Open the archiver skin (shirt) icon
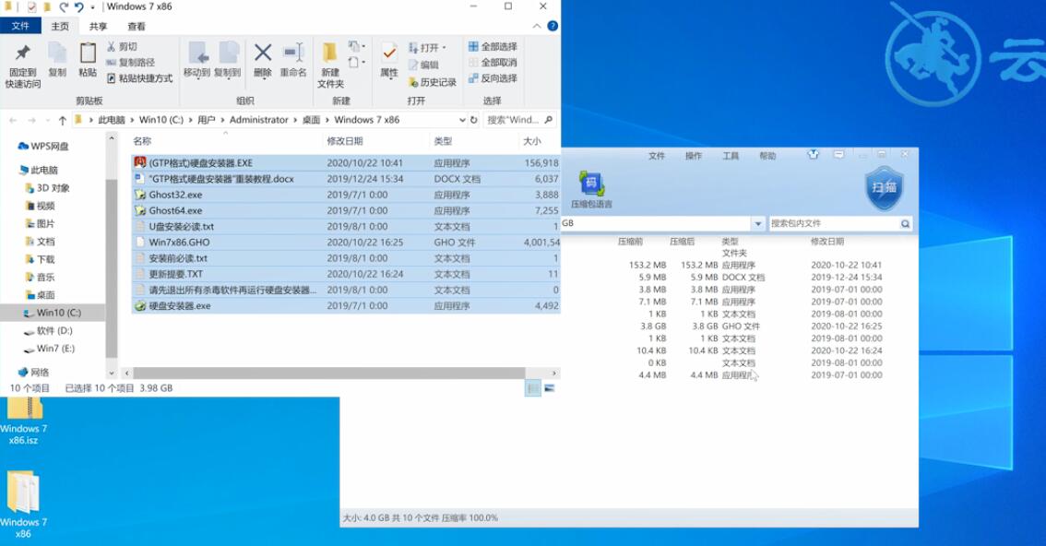The image size is (1046, 546). point(813,155)
